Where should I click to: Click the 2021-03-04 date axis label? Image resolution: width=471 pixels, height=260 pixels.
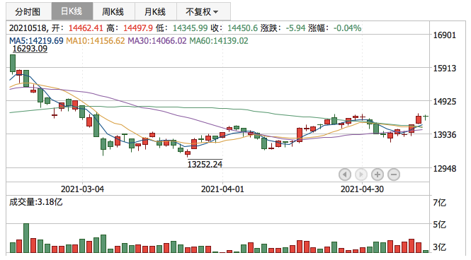point(82,189)
